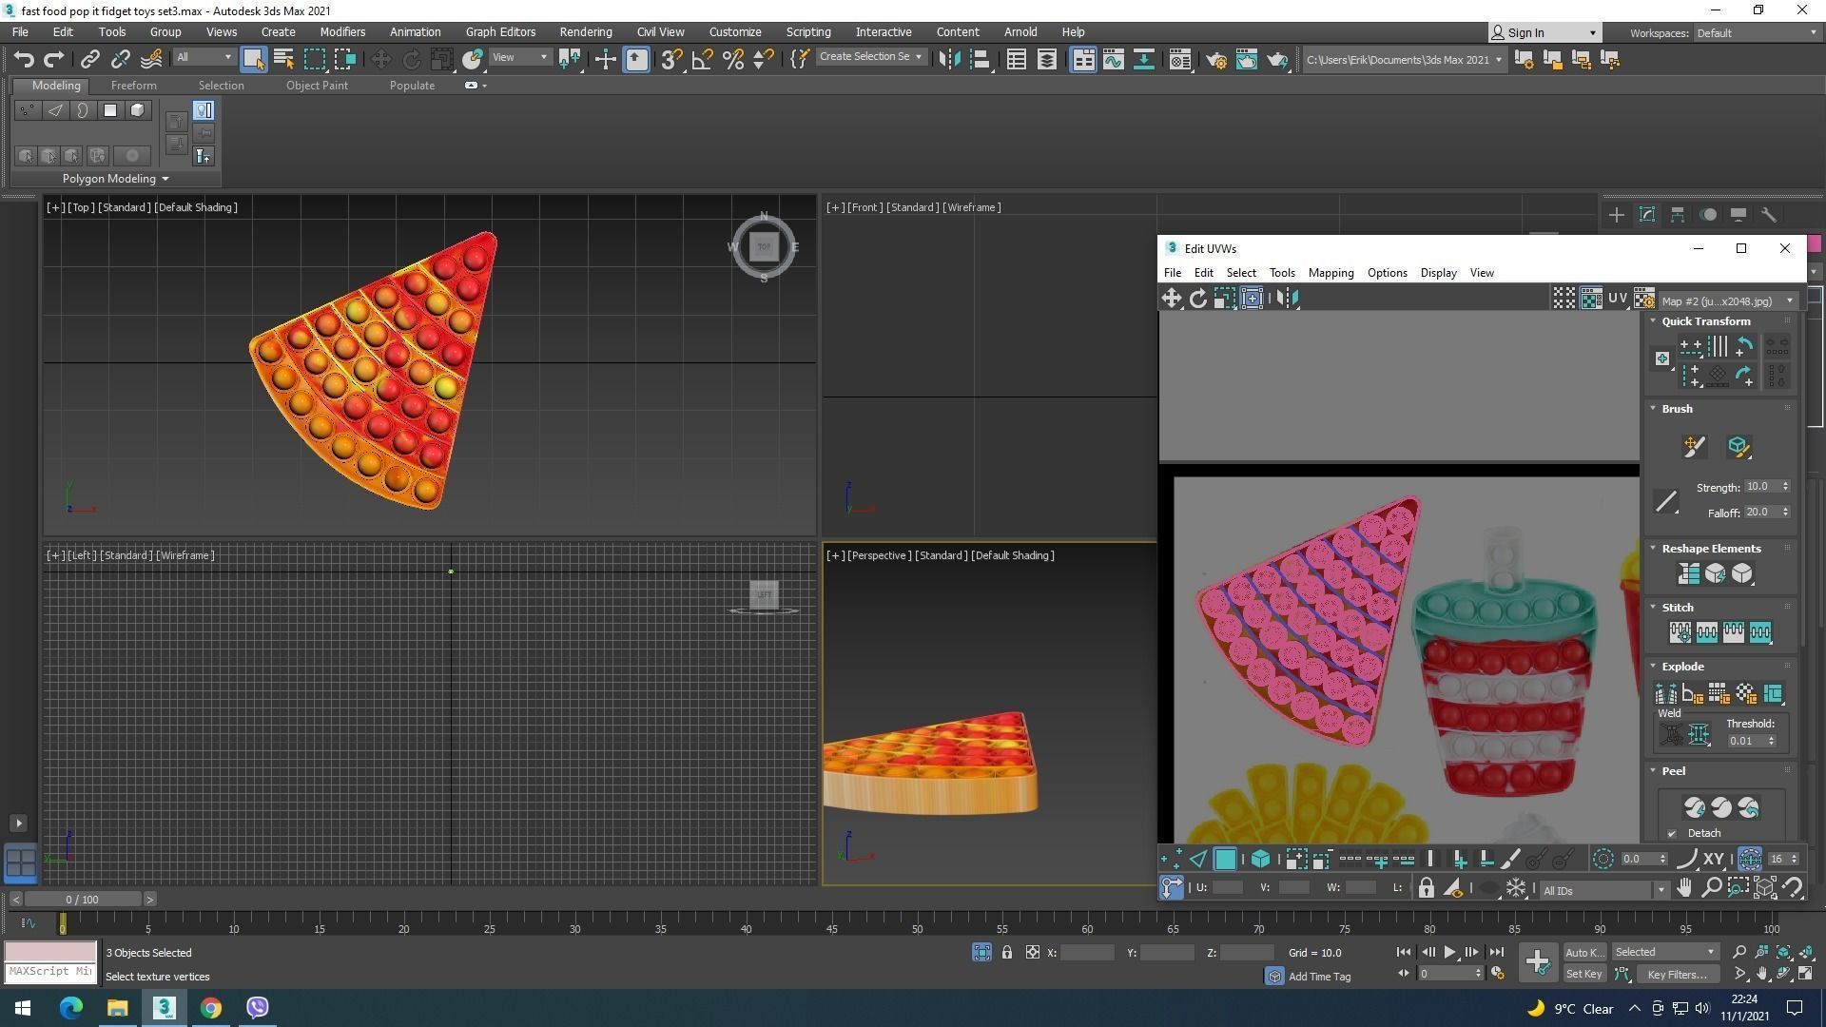Click the Set Key button
Viewport: 1826px width, 1027px height.
[x=1583, y=975]
